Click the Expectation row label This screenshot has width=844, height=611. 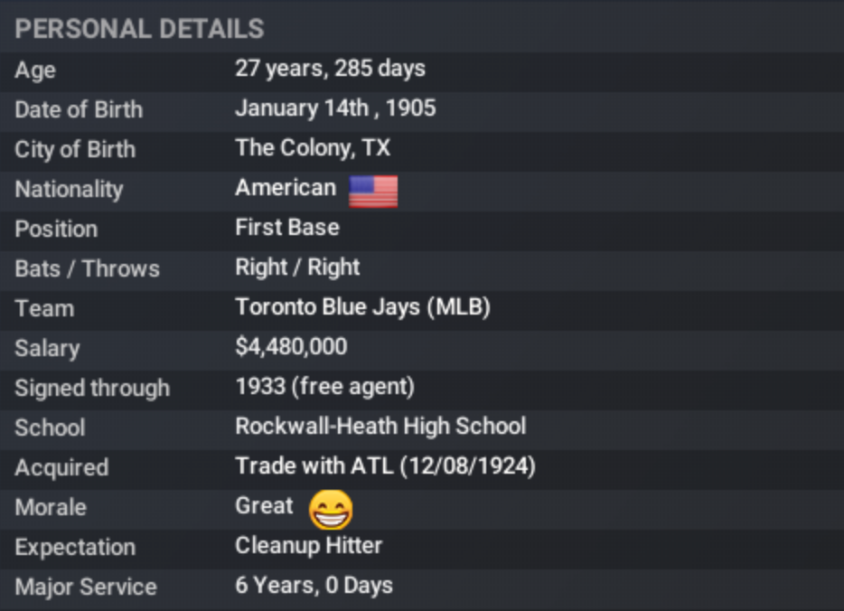tap(75, 547)
